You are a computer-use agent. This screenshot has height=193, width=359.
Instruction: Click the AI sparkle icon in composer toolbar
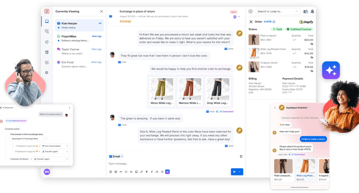(167, 171)
